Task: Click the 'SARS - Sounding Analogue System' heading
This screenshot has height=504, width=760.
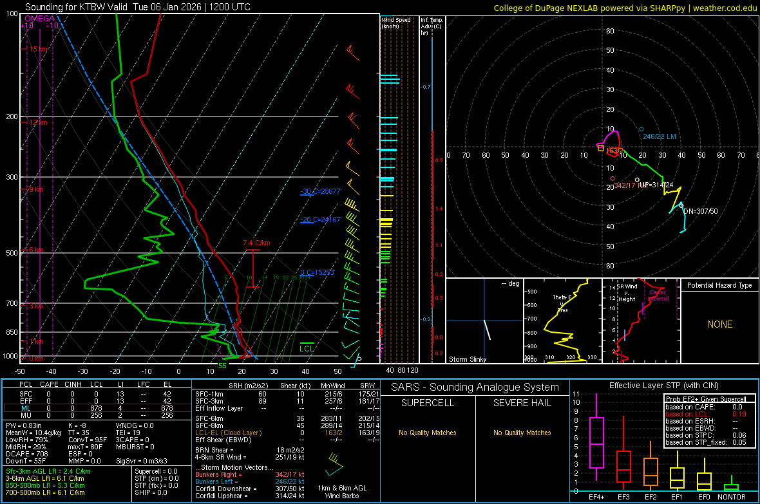Action: pyautogui.click(x=475, y=387)
